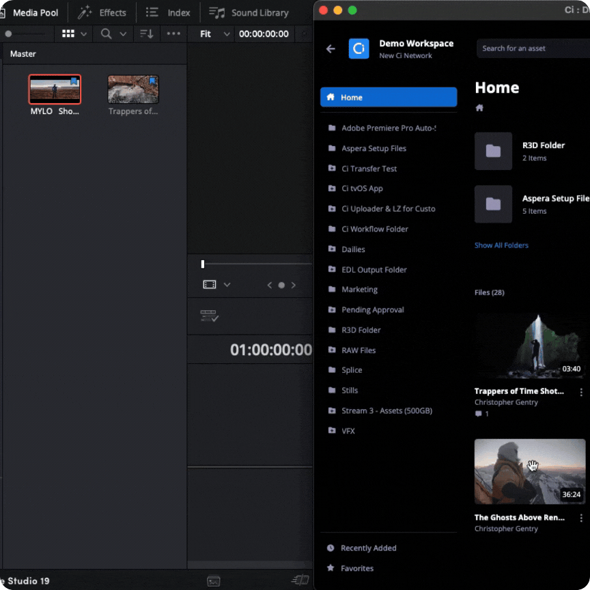590x590 pixels.
Task: Click Demo Workspace title
Action: pos(416,43)
